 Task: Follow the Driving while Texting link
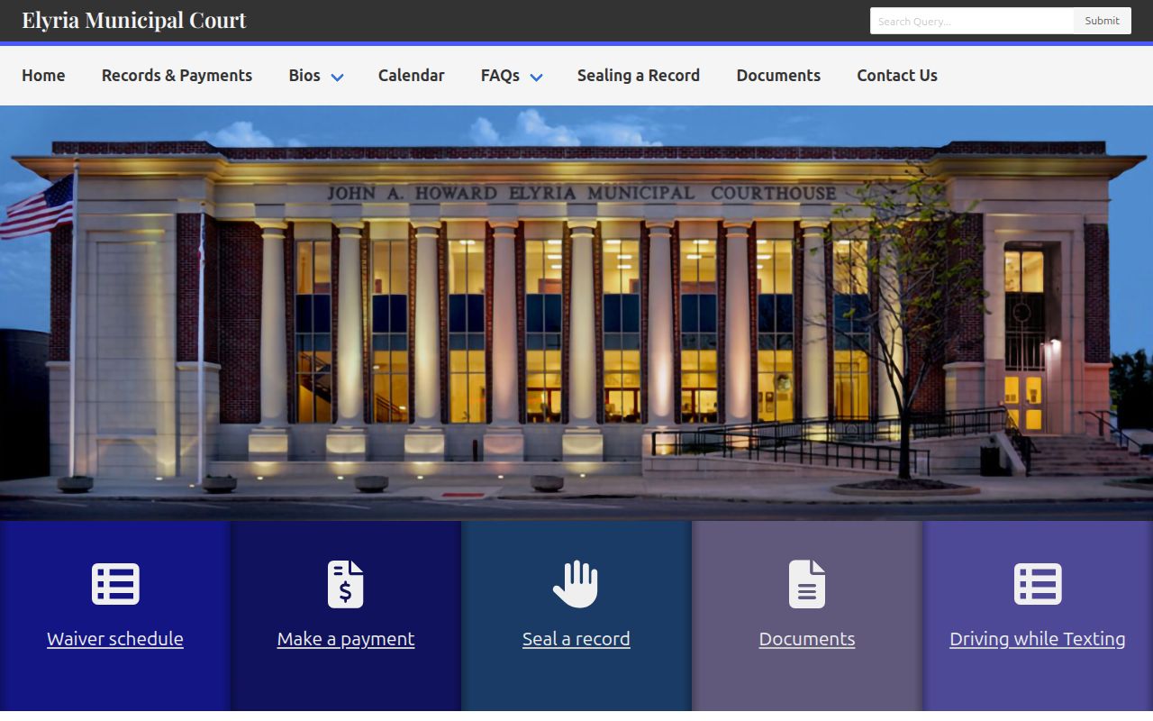point(1038,639)
